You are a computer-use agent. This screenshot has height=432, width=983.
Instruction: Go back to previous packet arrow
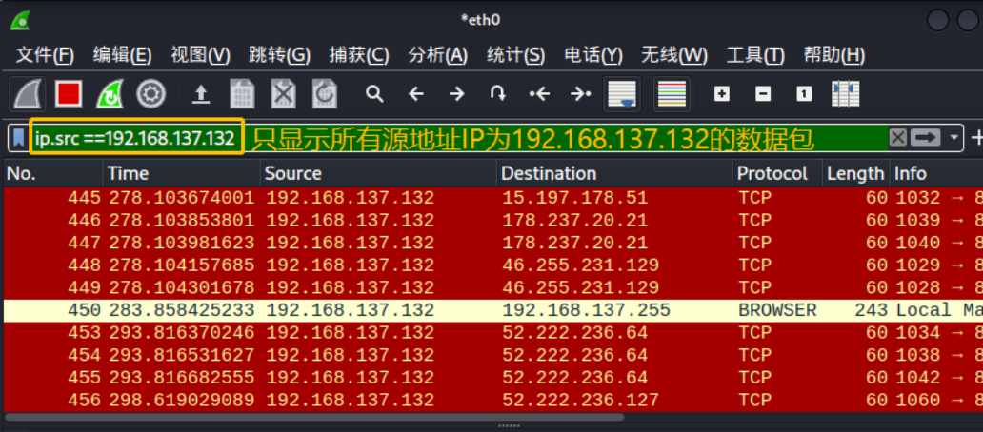point(415,94)
